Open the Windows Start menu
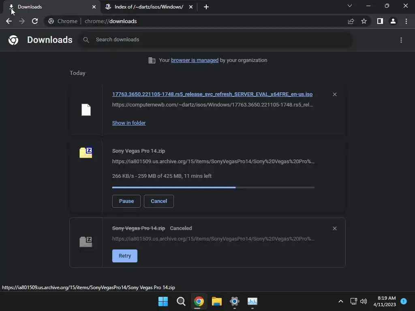 tap(163, 301)
